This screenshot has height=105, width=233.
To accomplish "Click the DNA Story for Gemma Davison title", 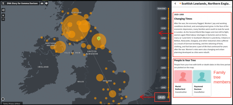I will click(22, 3).
